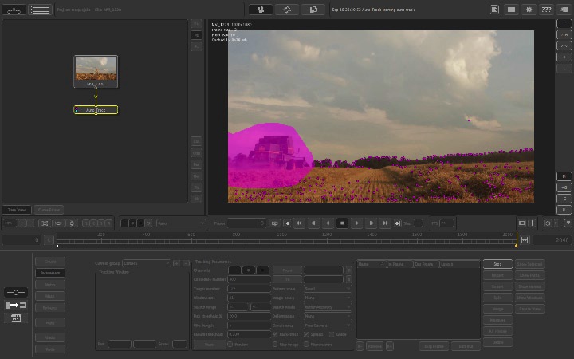Image resolution: width=574 pixels, height=359 pixels.
Task: Expand the Deformation dropdown
Action: coord(327,316)
